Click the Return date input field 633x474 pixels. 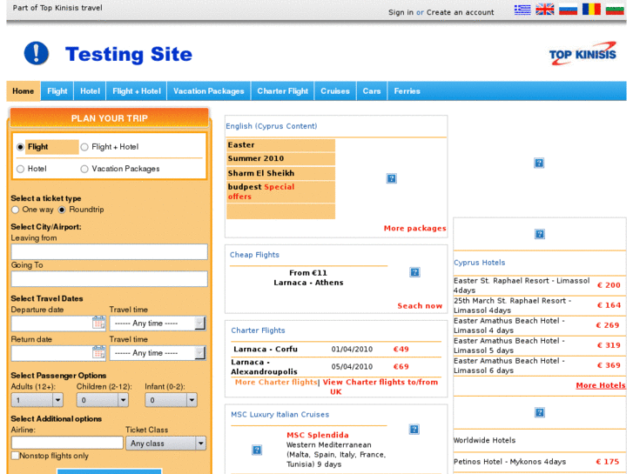point(58,353)
